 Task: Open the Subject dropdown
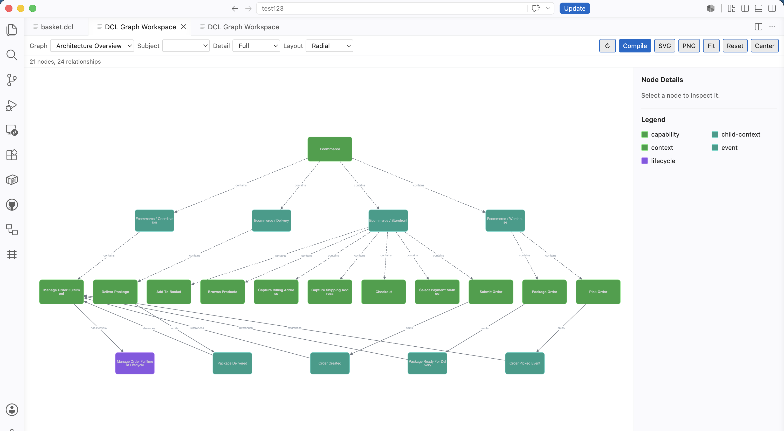pyautogui.click(x=186, y=46)
